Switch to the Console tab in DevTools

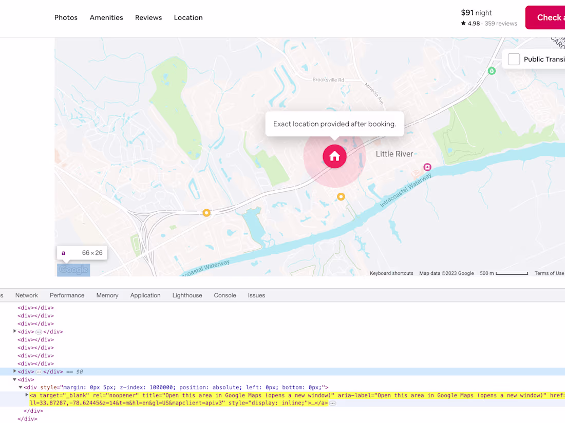[225, 295]
